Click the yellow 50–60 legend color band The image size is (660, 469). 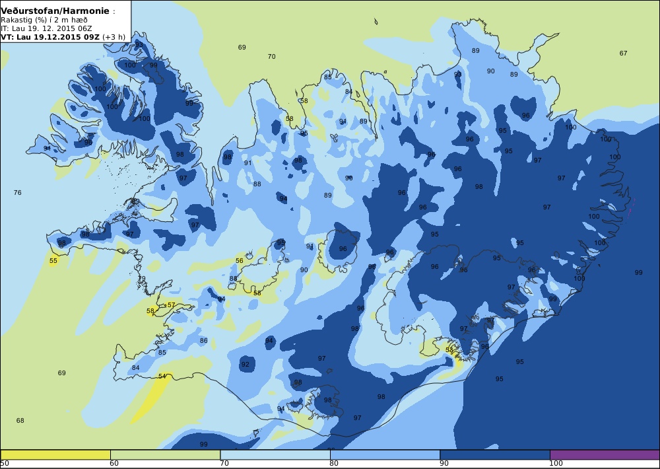pyautogui.click(x=55, y=454)
